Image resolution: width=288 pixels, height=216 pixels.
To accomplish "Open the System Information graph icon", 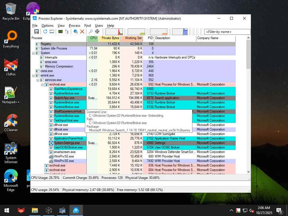I will pyautogui.click(x=60, y=31).
